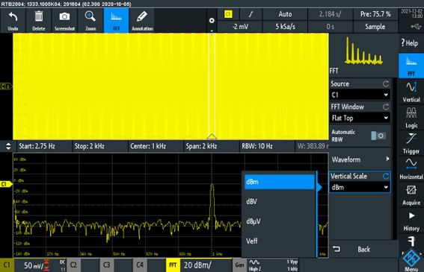Click the C1 trigger source indicator
This screenshot has height=272, width=424.
click(229, 14)
